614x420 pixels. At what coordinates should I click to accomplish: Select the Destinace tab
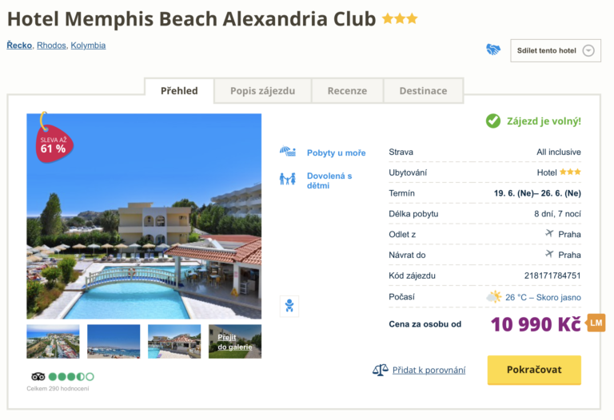[x=423, y=91]
